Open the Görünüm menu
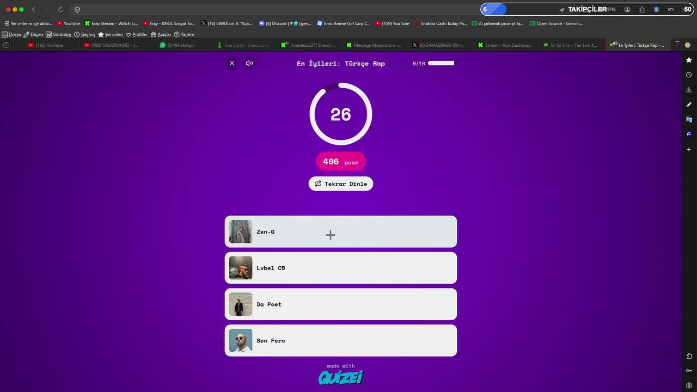 coord(59,34)
